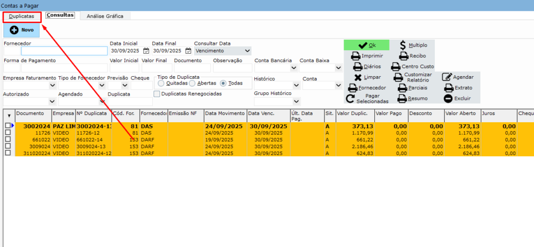
Task: Select the Abertas radio option
Action: pos(192,83)
